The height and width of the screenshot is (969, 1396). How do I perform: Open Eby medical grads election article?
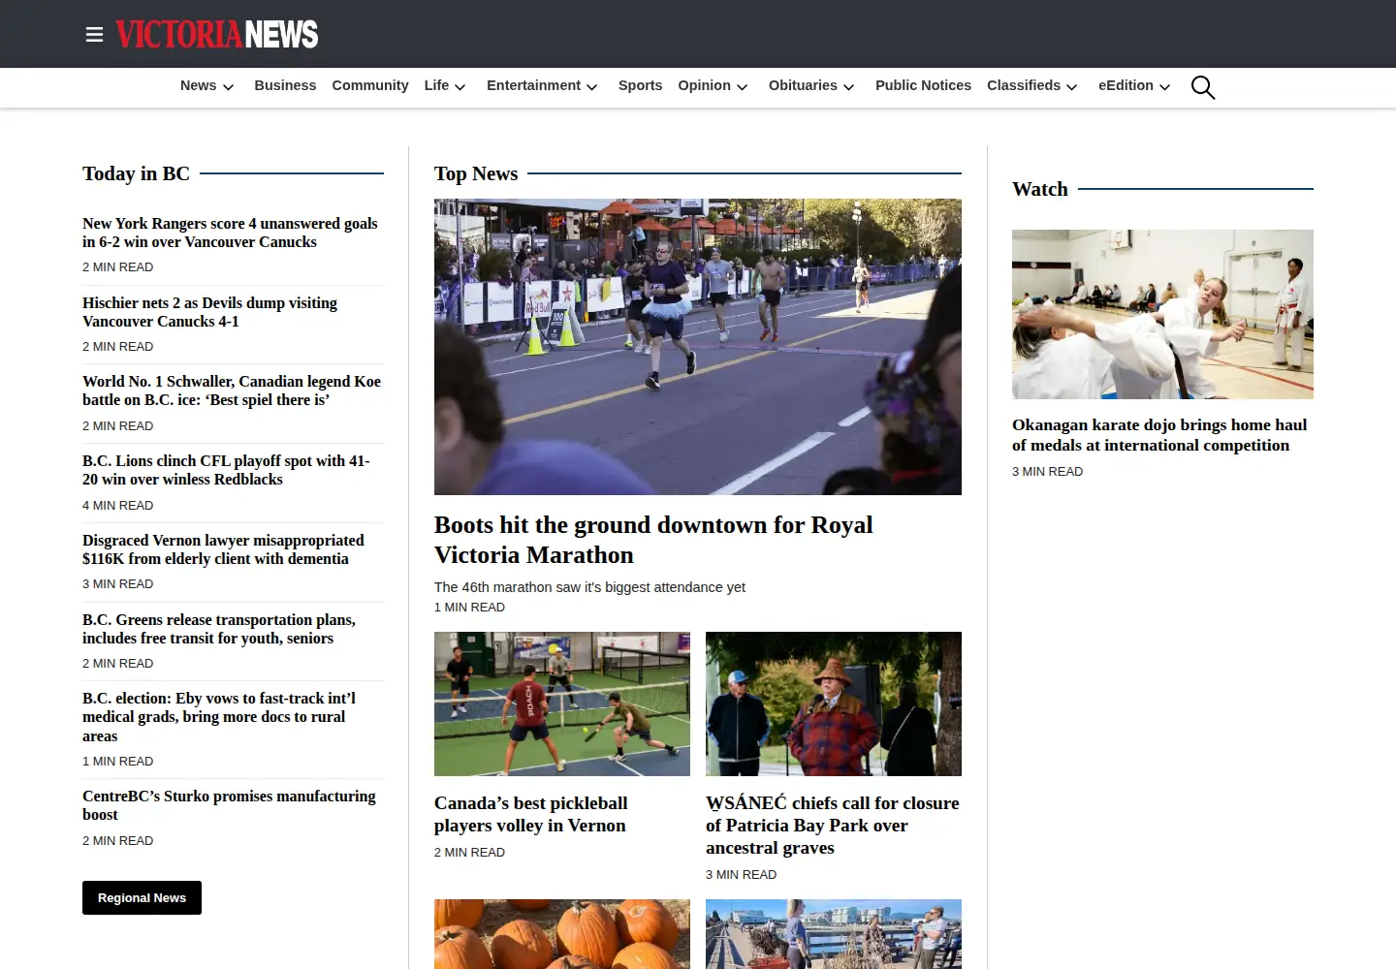click(x=219, y=717)
